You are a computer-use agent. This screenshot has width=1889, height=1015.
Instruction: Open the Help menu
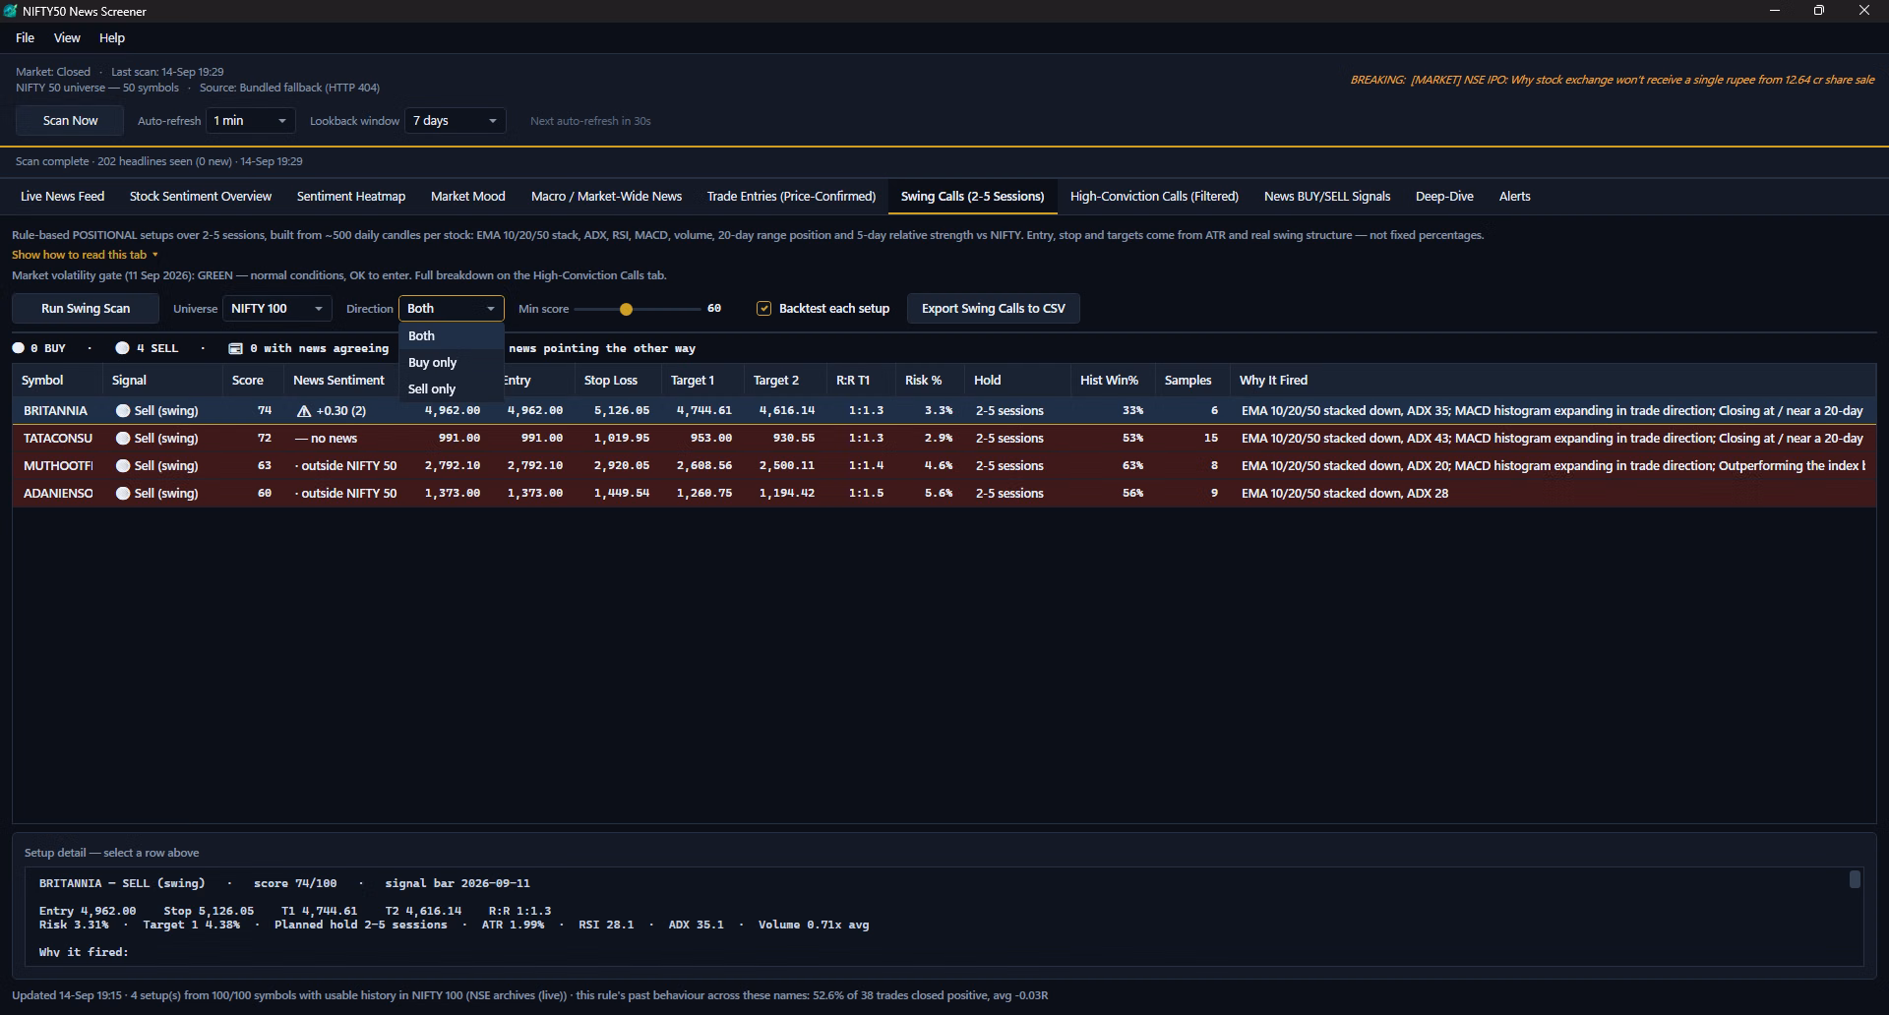(x=112, y=37)
